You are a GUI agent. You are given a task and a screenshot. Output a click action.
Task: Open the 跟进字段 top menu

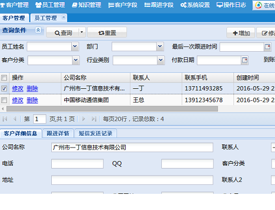click(159, 5)
